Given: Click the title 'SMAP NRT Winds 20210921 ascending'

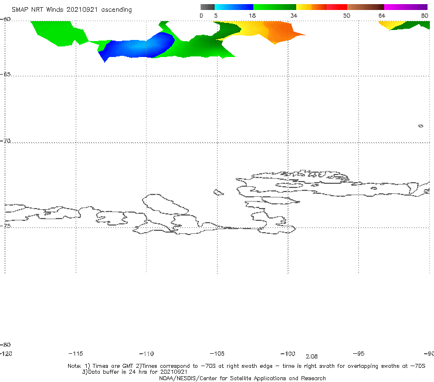Looking at the screenshot, I should (72, 10).
